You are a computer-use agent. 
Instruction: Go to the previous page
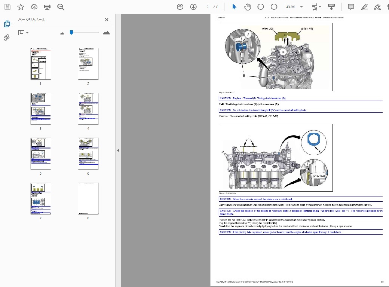180,7
